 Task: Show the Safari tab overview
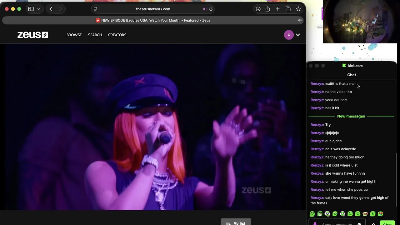point(288,9)
